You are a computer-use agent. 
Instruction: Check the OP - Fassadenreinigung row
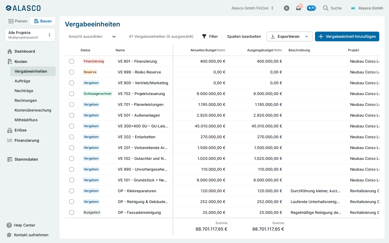pyautogui.click(x=72, y=212)
